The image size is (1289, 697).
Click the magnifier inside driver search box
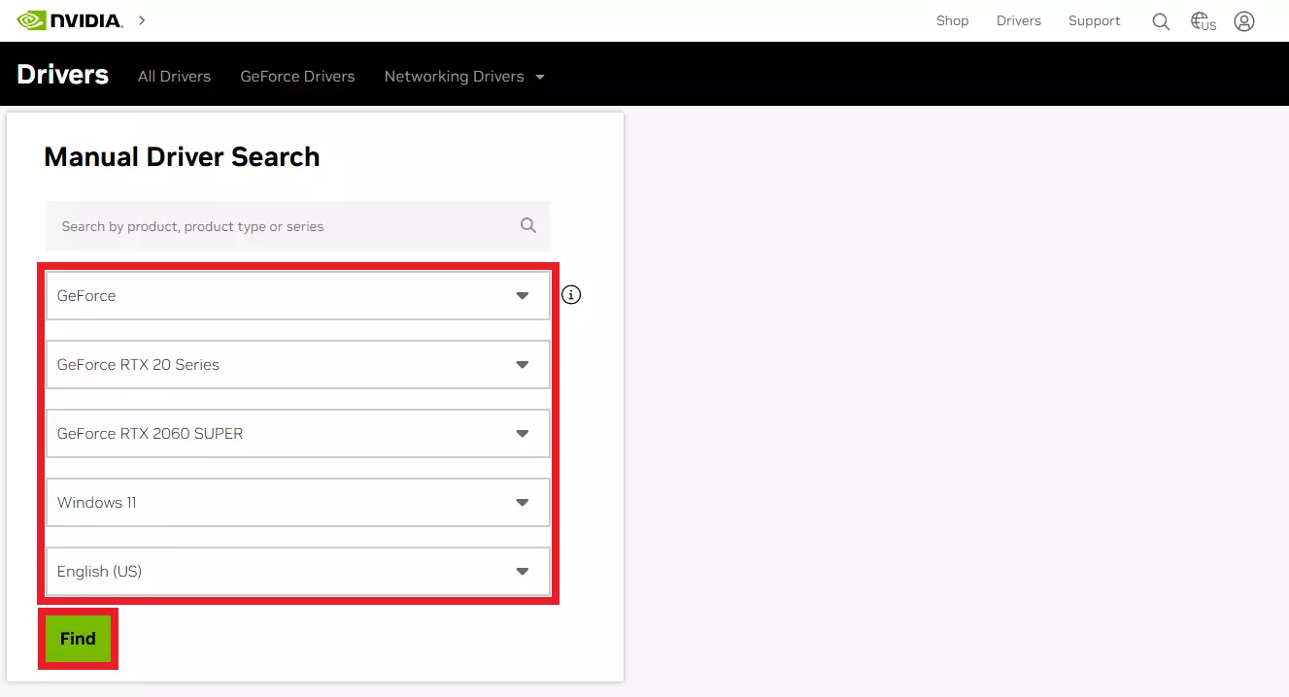pos(528,225)
